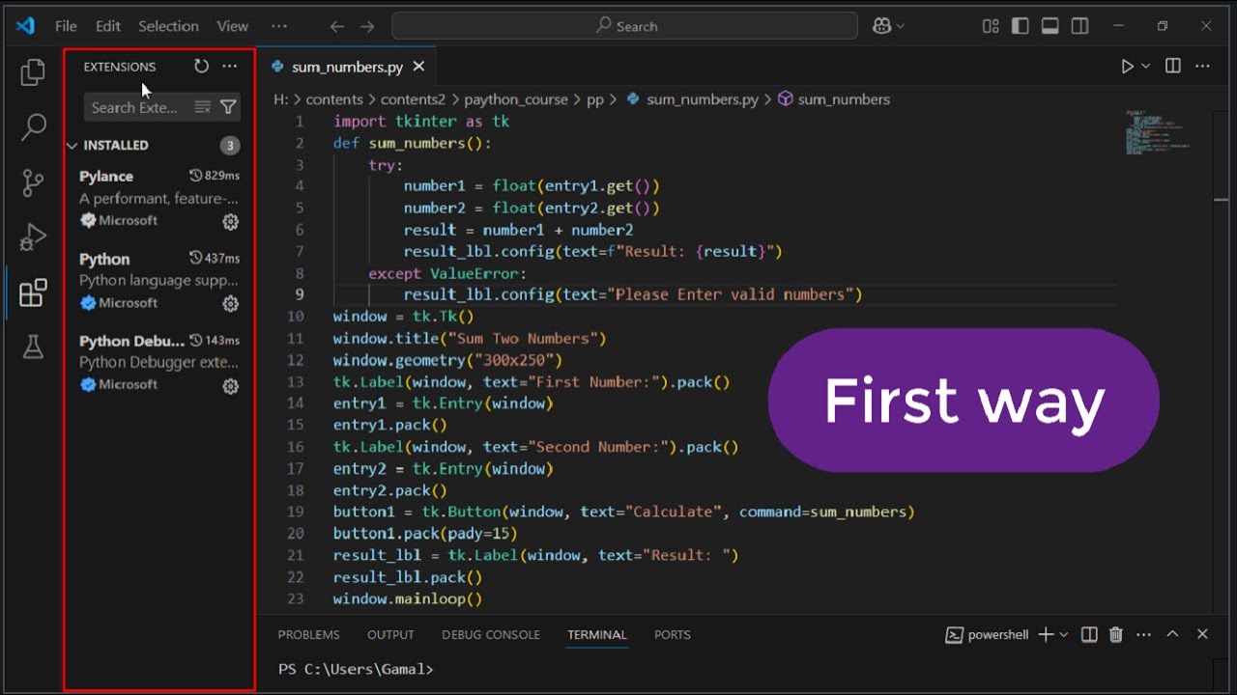The height and width of the screenshot is (695, 1237).
Task: Click line number 9 in the gutter
Action: (x=300, y=294)
